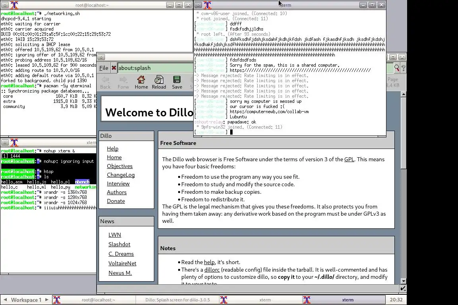Click the https://computernewb.com/collab-vm text in chat
458x305 pixels.
[269, 112]
